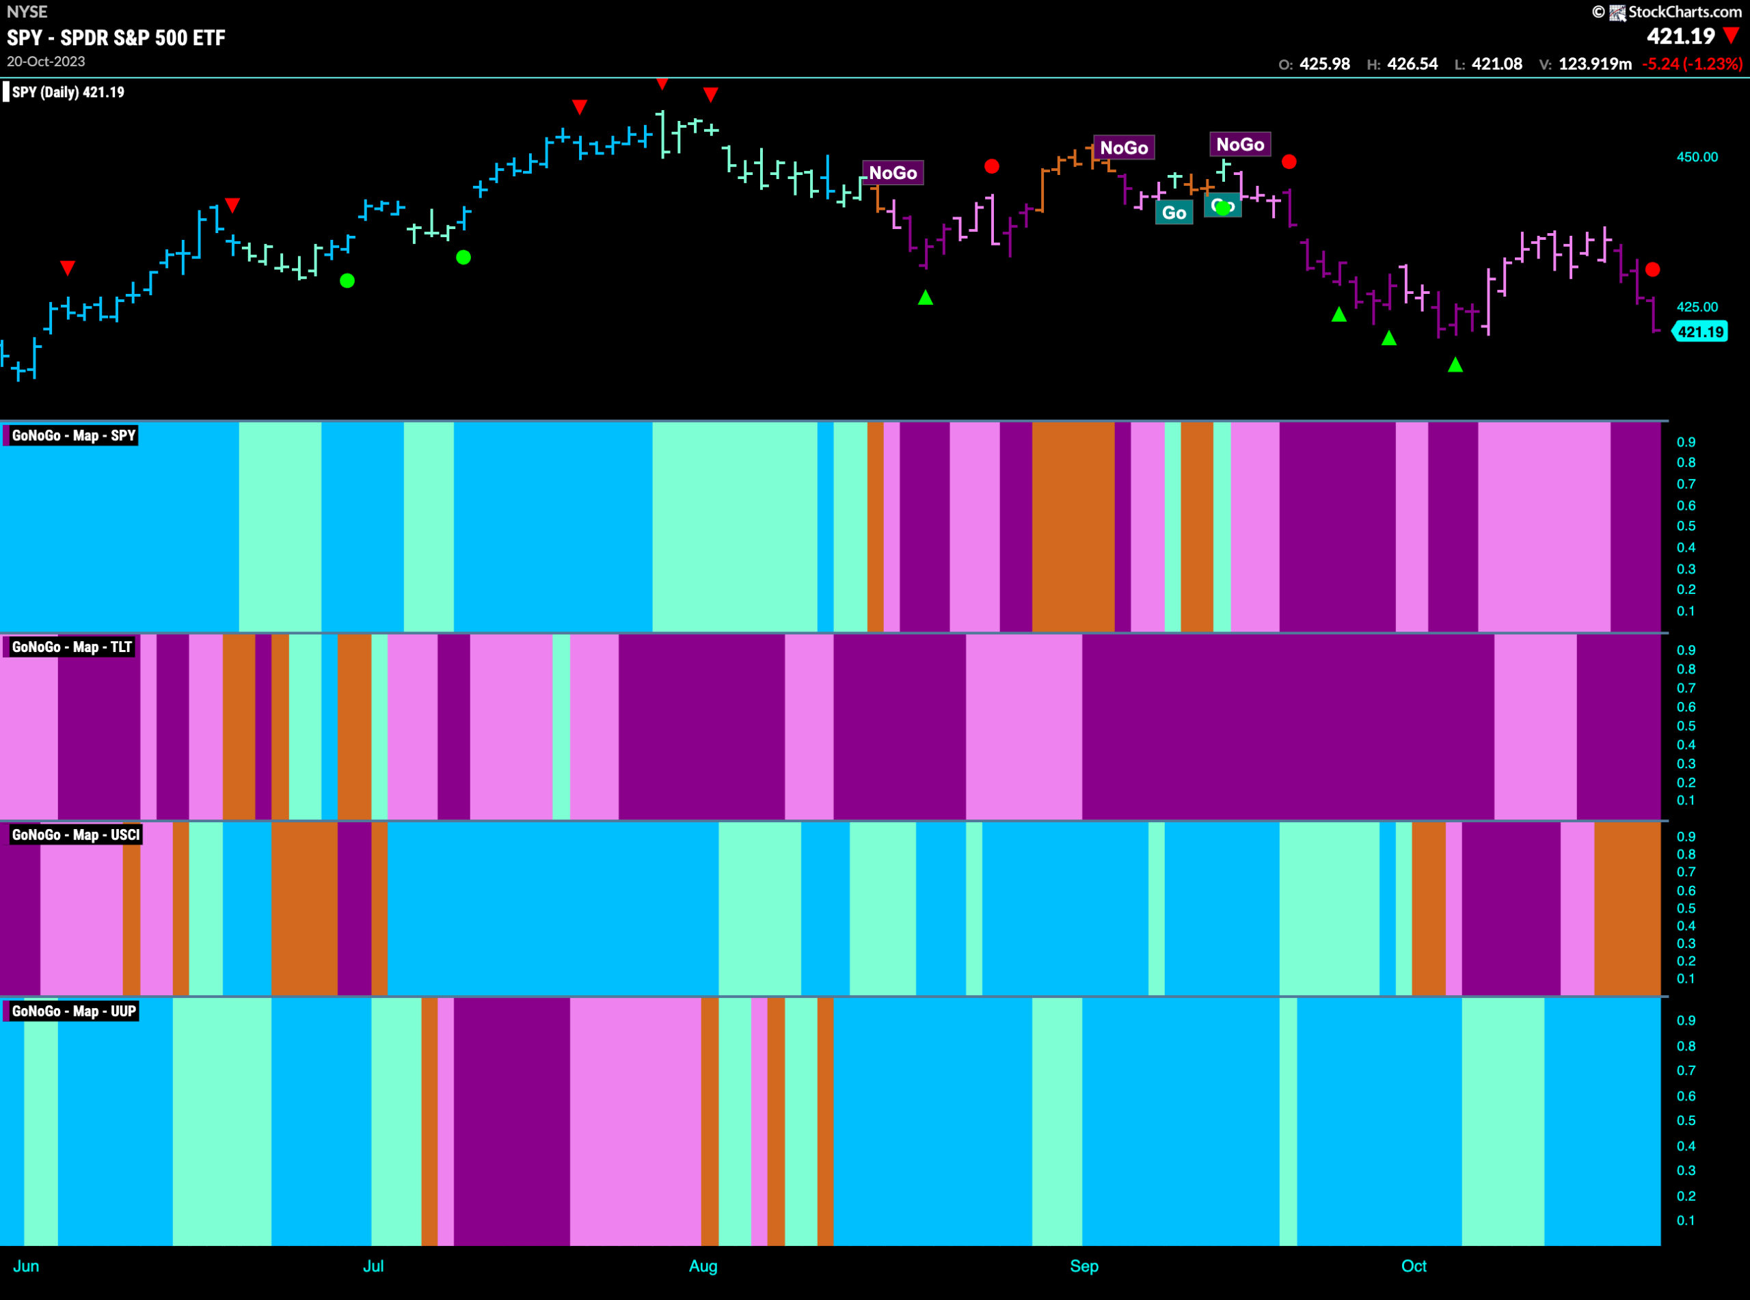1750x1300 pixels.
Task: Click the lowest green triangle in October
Action: tap(1455, 365)
